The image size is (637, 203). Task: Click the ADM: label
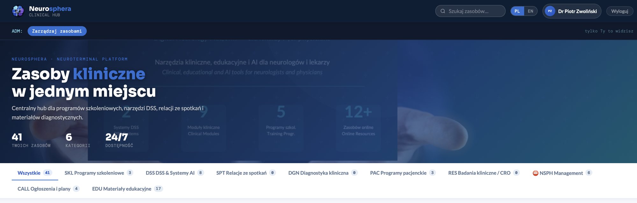click(x=17, y=31)
